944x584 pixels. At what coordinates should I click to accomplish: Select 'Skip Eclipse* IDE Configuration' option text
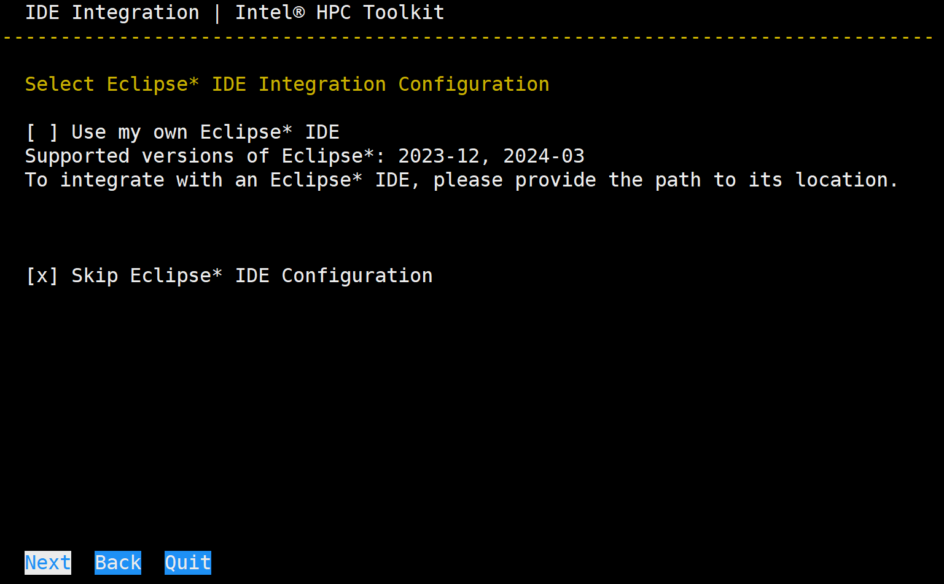252,275
